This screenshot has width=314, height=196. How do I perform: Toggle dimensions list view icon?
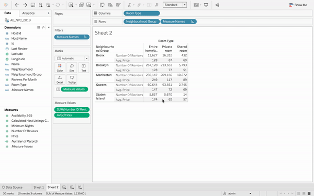tap(38, 27)
